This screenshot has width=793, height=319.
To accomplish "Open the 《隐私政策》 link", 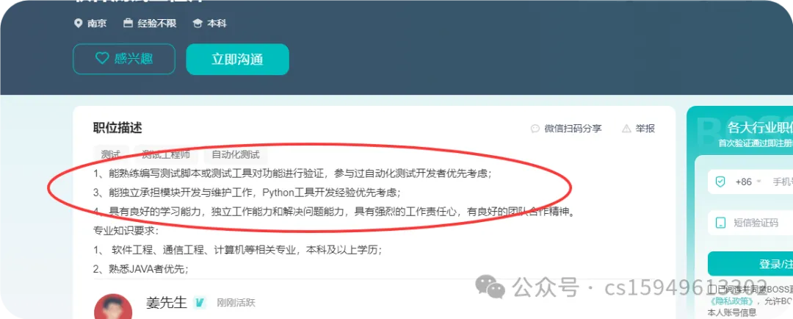I will coord(732,301).
